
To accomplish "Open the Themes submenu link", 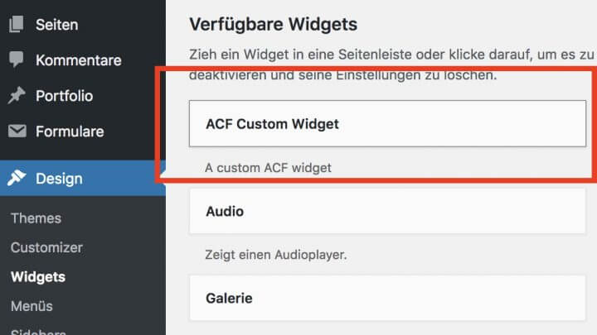I will tap(36, 218).
